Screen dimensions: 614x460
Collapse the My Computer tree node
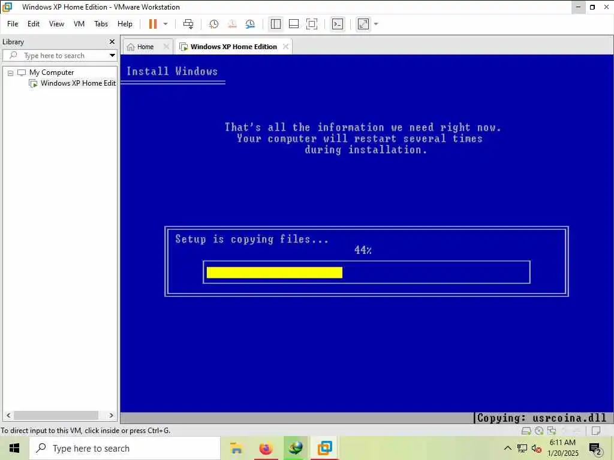pos(11,72)
